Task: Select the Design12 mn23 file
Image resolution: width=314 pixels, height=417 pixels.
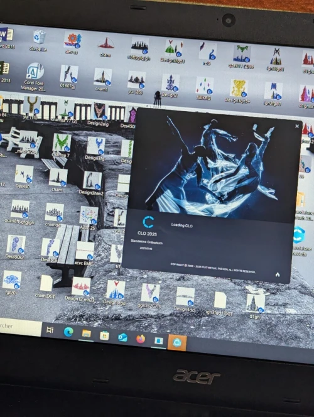Action: tap(80, 289)
